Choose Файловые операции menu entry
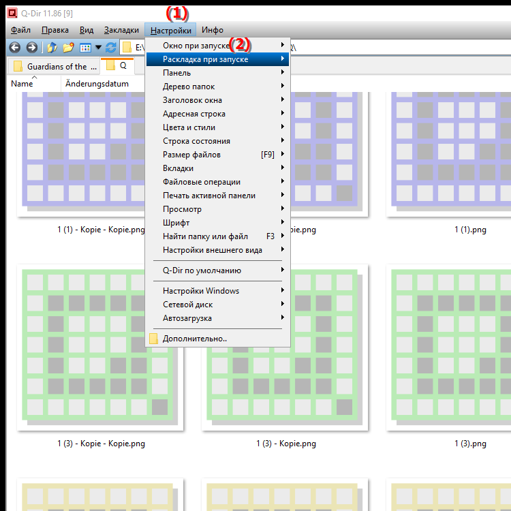This screenshot has width=511, height=511. [x=218, y=182]
